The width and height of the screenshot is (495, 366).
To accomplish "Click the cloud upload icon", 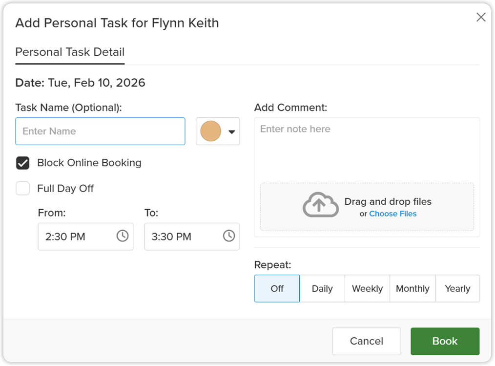I will (320, 205).
